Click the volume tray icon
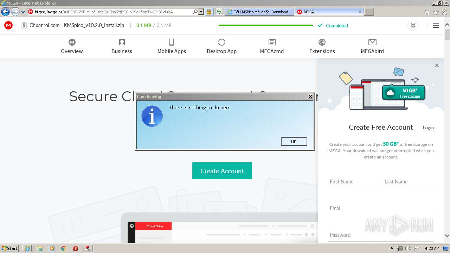 pos(408,248)
